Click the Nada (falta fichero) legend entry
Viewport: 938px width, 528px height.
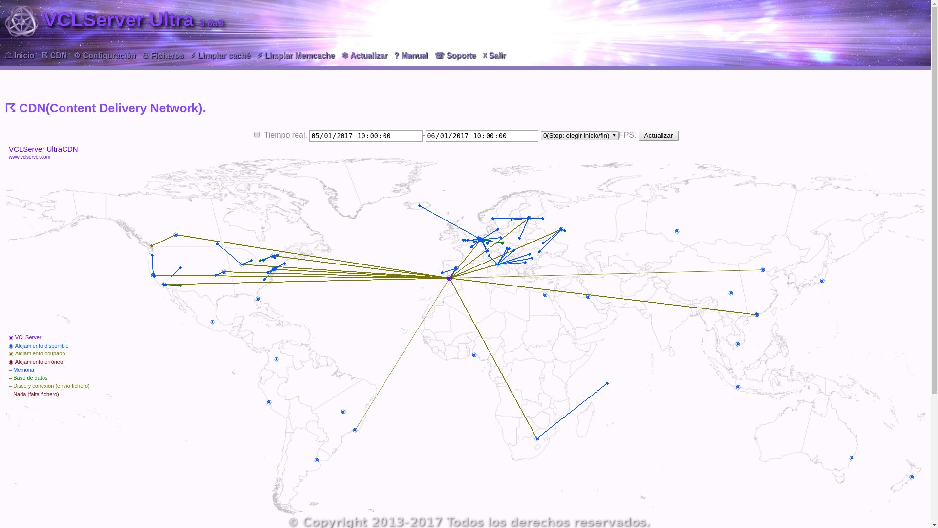tap(34, 394)
